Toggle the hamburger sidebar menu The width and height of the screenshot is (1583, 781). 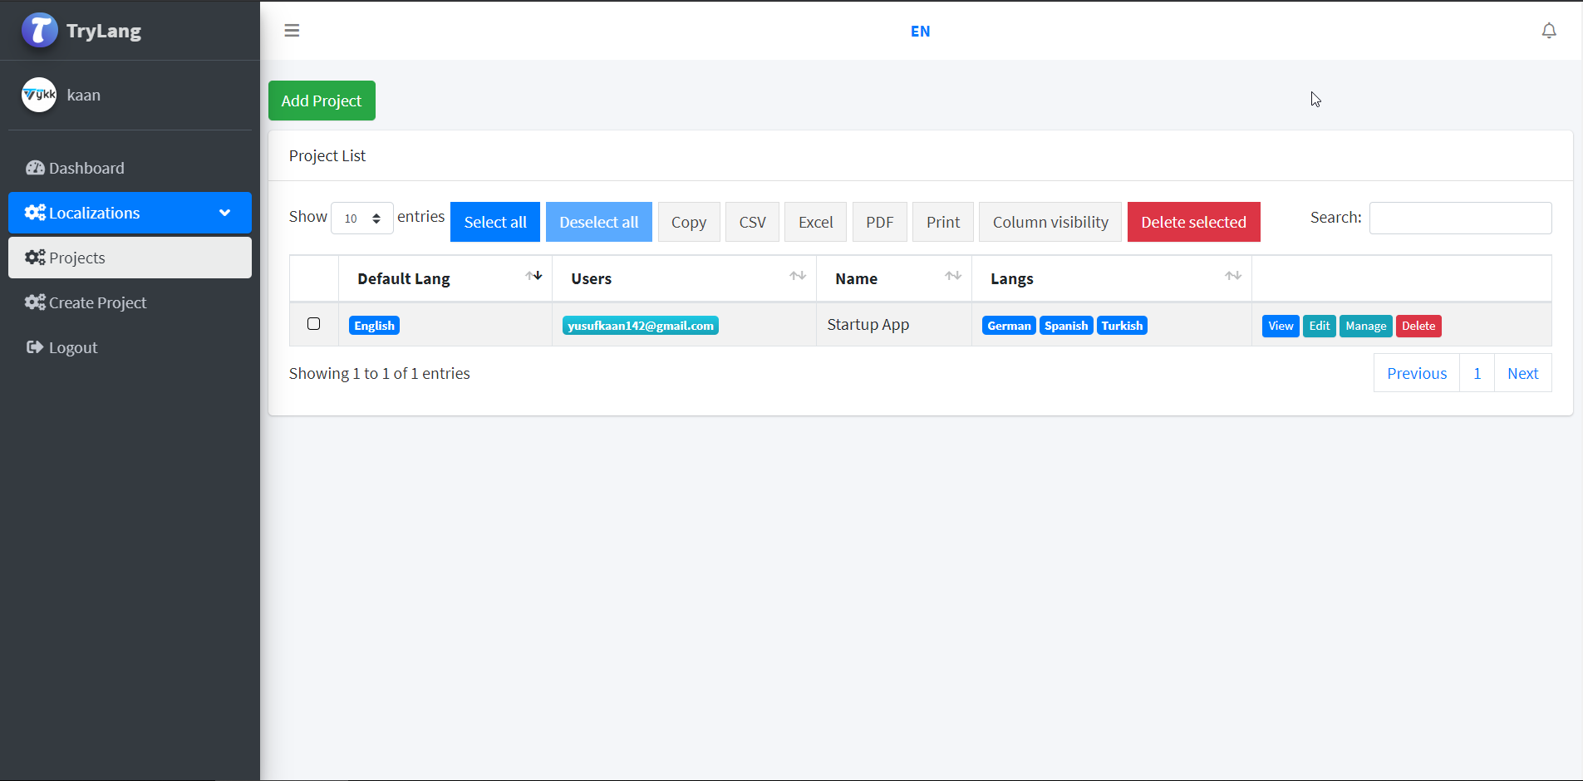pyautogui.click(x=292, y=31)
